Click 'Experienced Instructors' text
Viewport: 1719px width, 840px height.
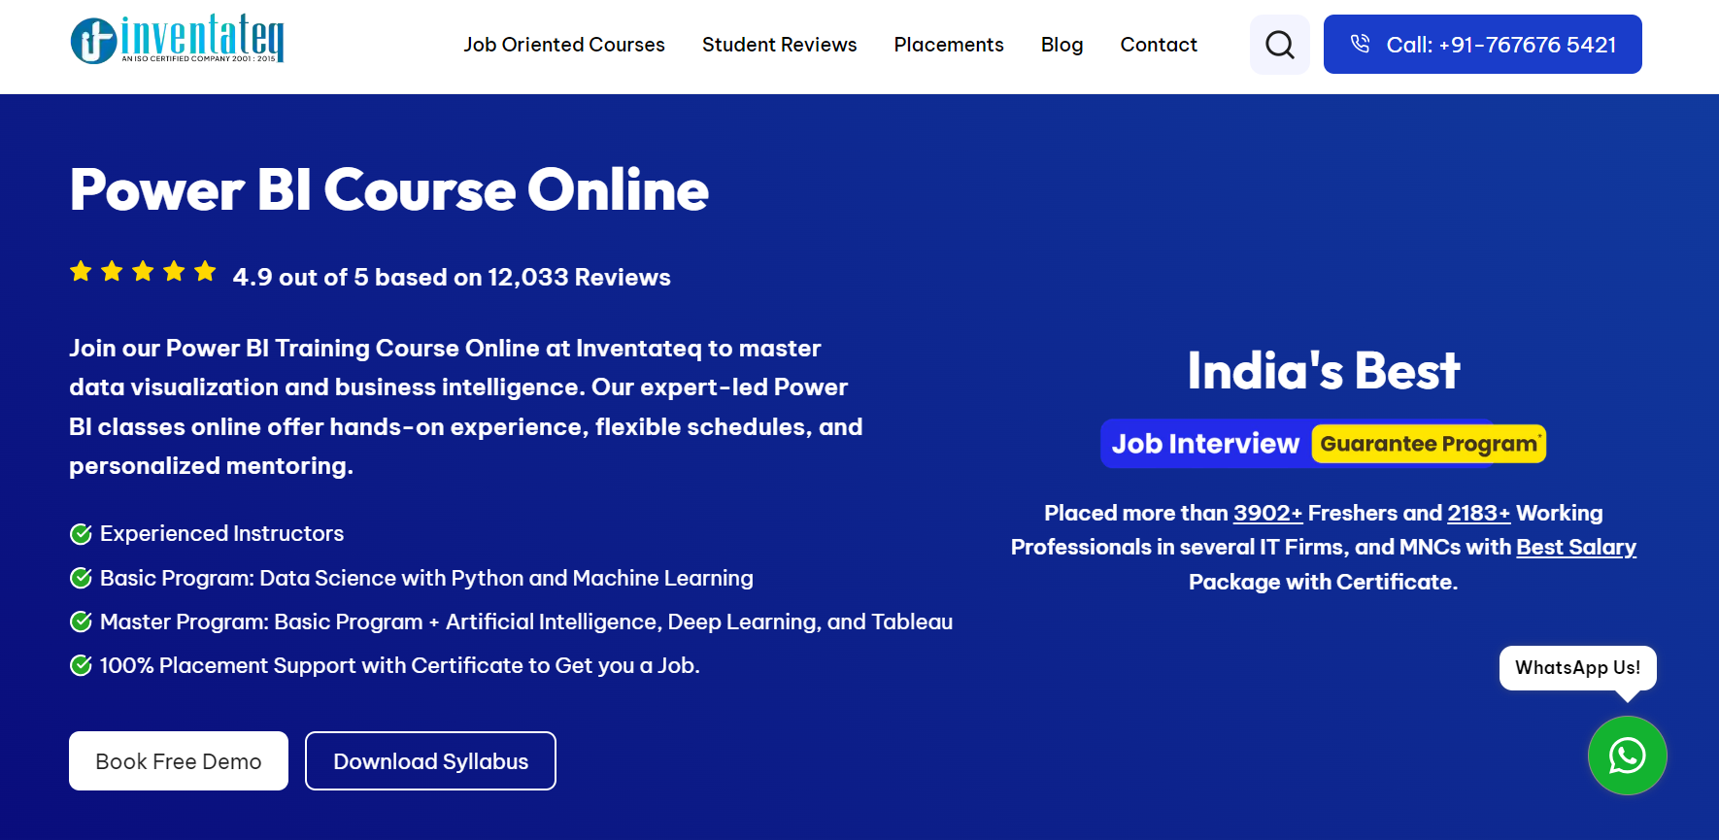tap(222, 534)
